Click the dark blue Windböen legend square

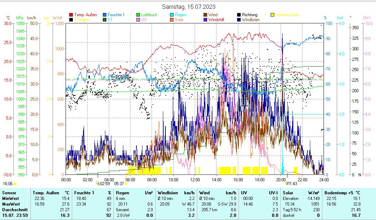pyautogui.click(x=239, y=20)
